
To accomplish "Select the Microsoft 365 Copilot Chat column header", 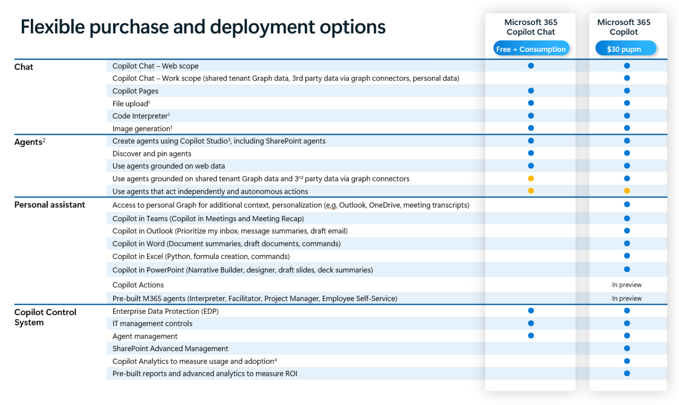I will point(530,27).
